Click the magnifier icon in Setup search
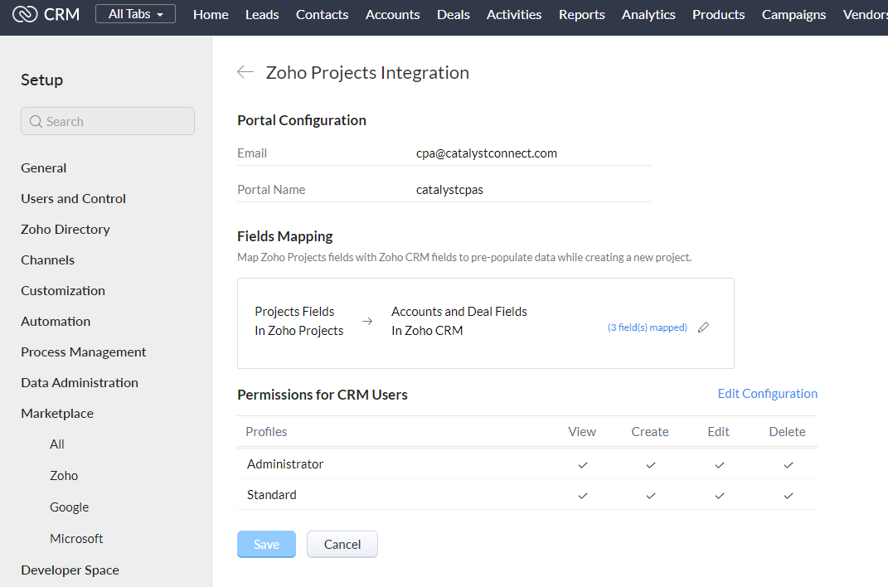This screenshot has height=587, width=888. click(x=36, y=122)
